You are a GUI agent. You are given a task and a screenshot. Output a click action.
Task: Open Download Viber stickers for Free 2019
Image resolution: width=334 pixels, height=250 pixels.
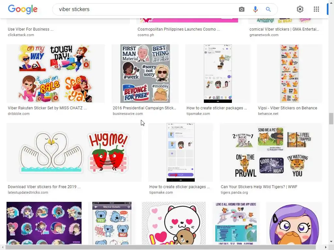pyautogui.click(x=44, y=187)
